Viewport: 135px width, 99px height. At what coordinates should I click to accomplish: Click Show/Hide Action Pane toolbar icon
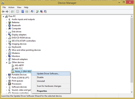(x=27, y=11)
